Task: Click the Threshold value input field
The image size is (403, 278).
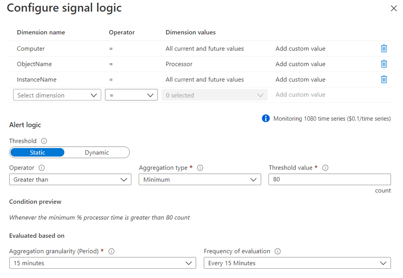Action: [330, 180]
